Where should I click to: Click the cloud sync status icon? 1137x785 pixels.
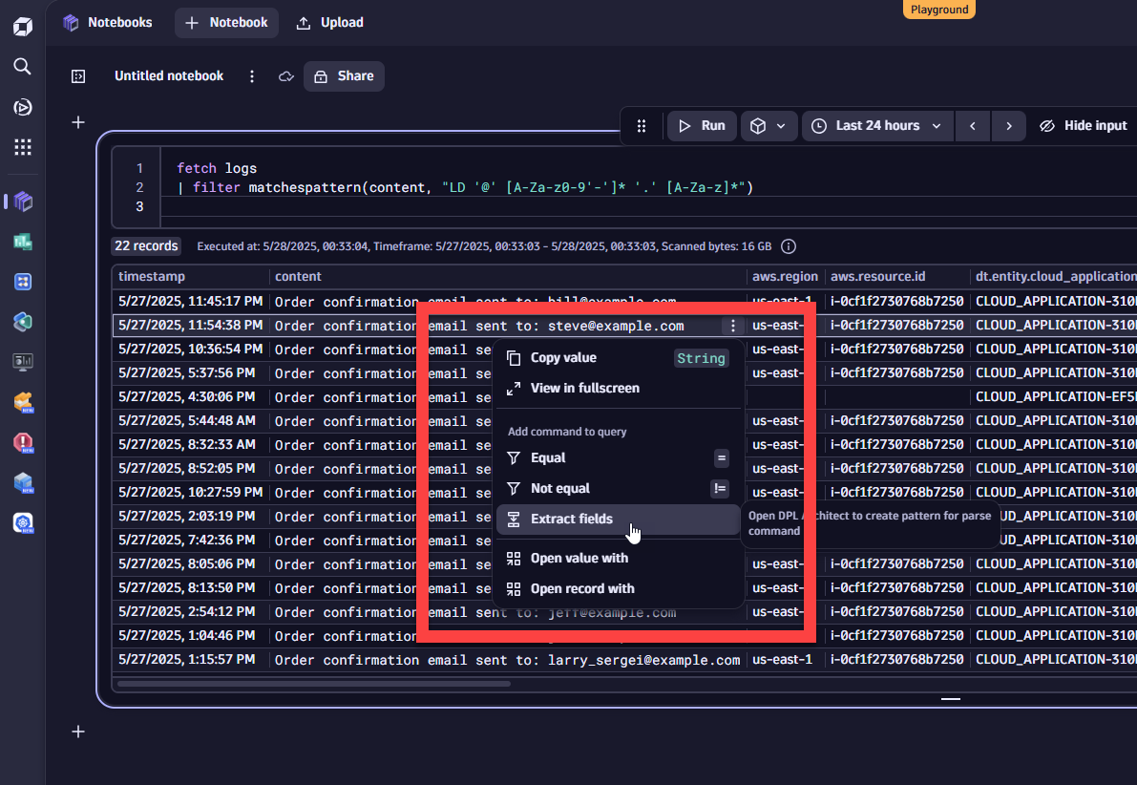tap(285, 76)
